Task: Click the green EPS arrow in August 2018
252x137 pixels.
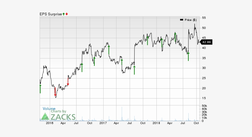Action: 188,57
